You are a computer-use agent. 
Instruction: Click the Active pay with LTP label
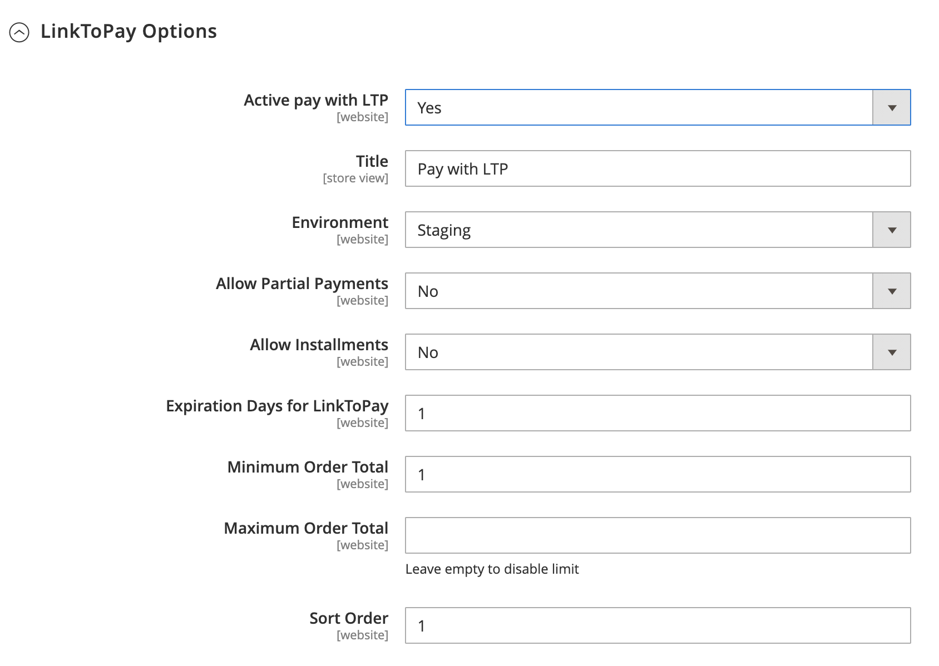pyautogui.click(x=316, y=100)
